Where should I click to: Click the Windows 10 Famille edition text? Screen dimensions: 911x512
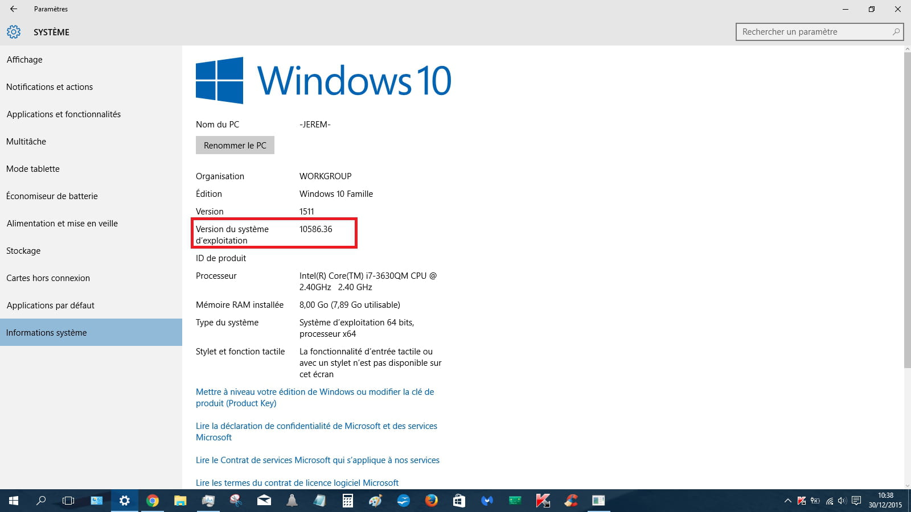pyautogui.click(x=336, y=193)
